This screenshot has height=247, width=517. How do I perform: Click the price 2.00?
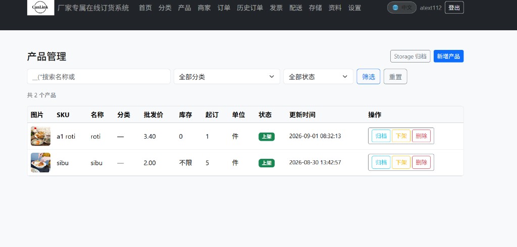(x=149, y=163)
